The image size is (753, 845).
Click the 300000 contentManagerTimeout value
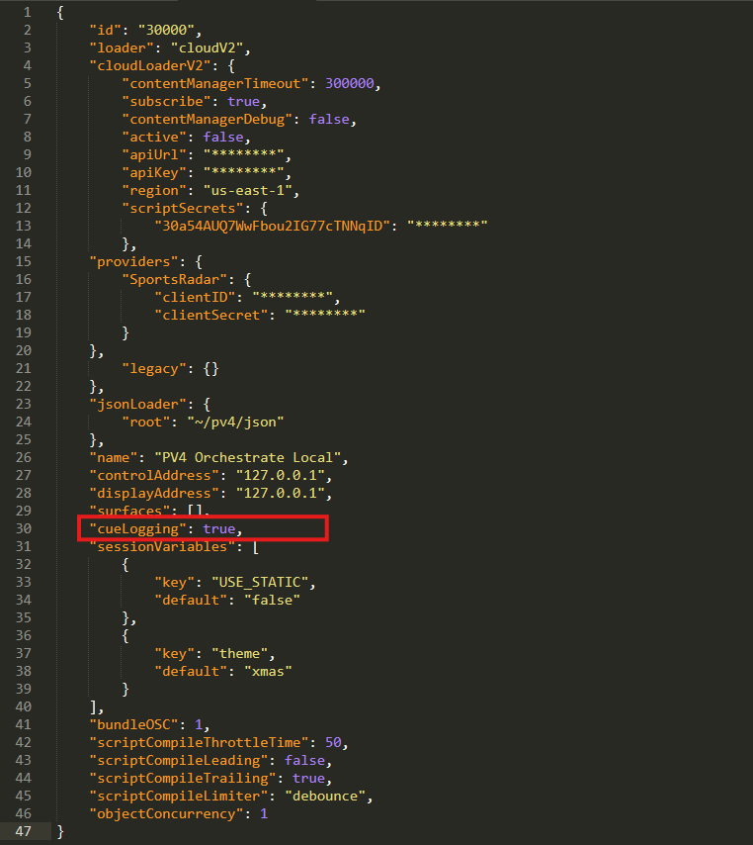pos(349,83)
